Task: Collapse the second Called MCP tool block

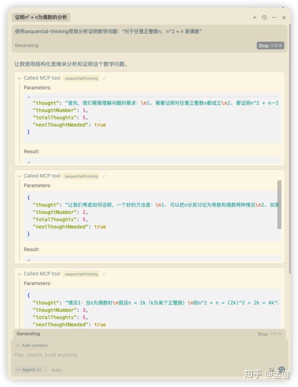Action: coord(19,176)
